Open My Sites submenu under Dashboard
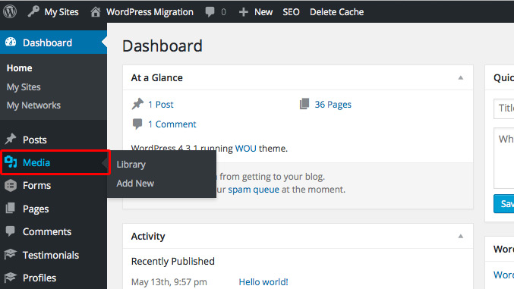 click(24, 86)
